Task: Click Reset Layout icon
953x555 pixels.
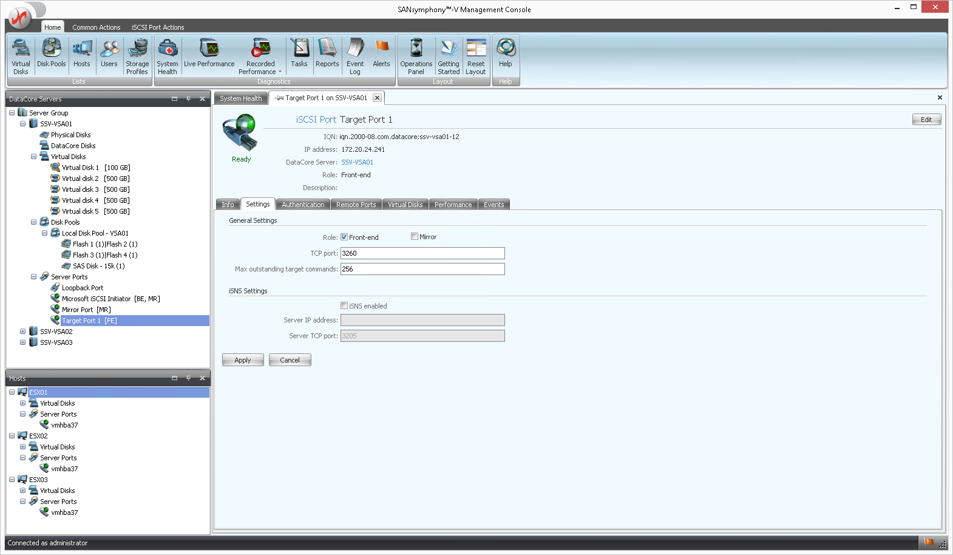Action: [476, 56]
